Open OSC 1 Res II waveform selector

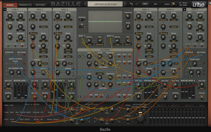point(44,50)
